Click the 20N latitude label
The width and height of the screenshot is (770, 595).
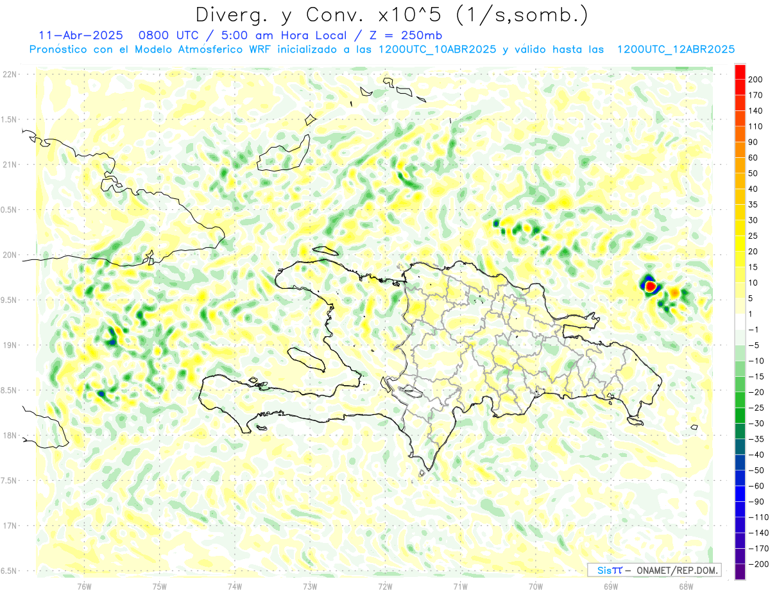(10, 255)
